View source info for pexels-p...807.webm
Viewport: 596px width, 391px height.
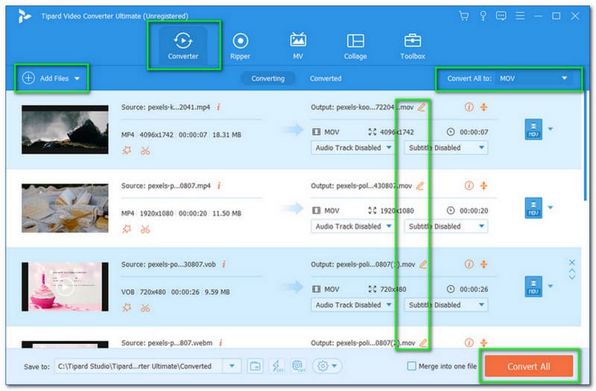(x=221, y=343)
